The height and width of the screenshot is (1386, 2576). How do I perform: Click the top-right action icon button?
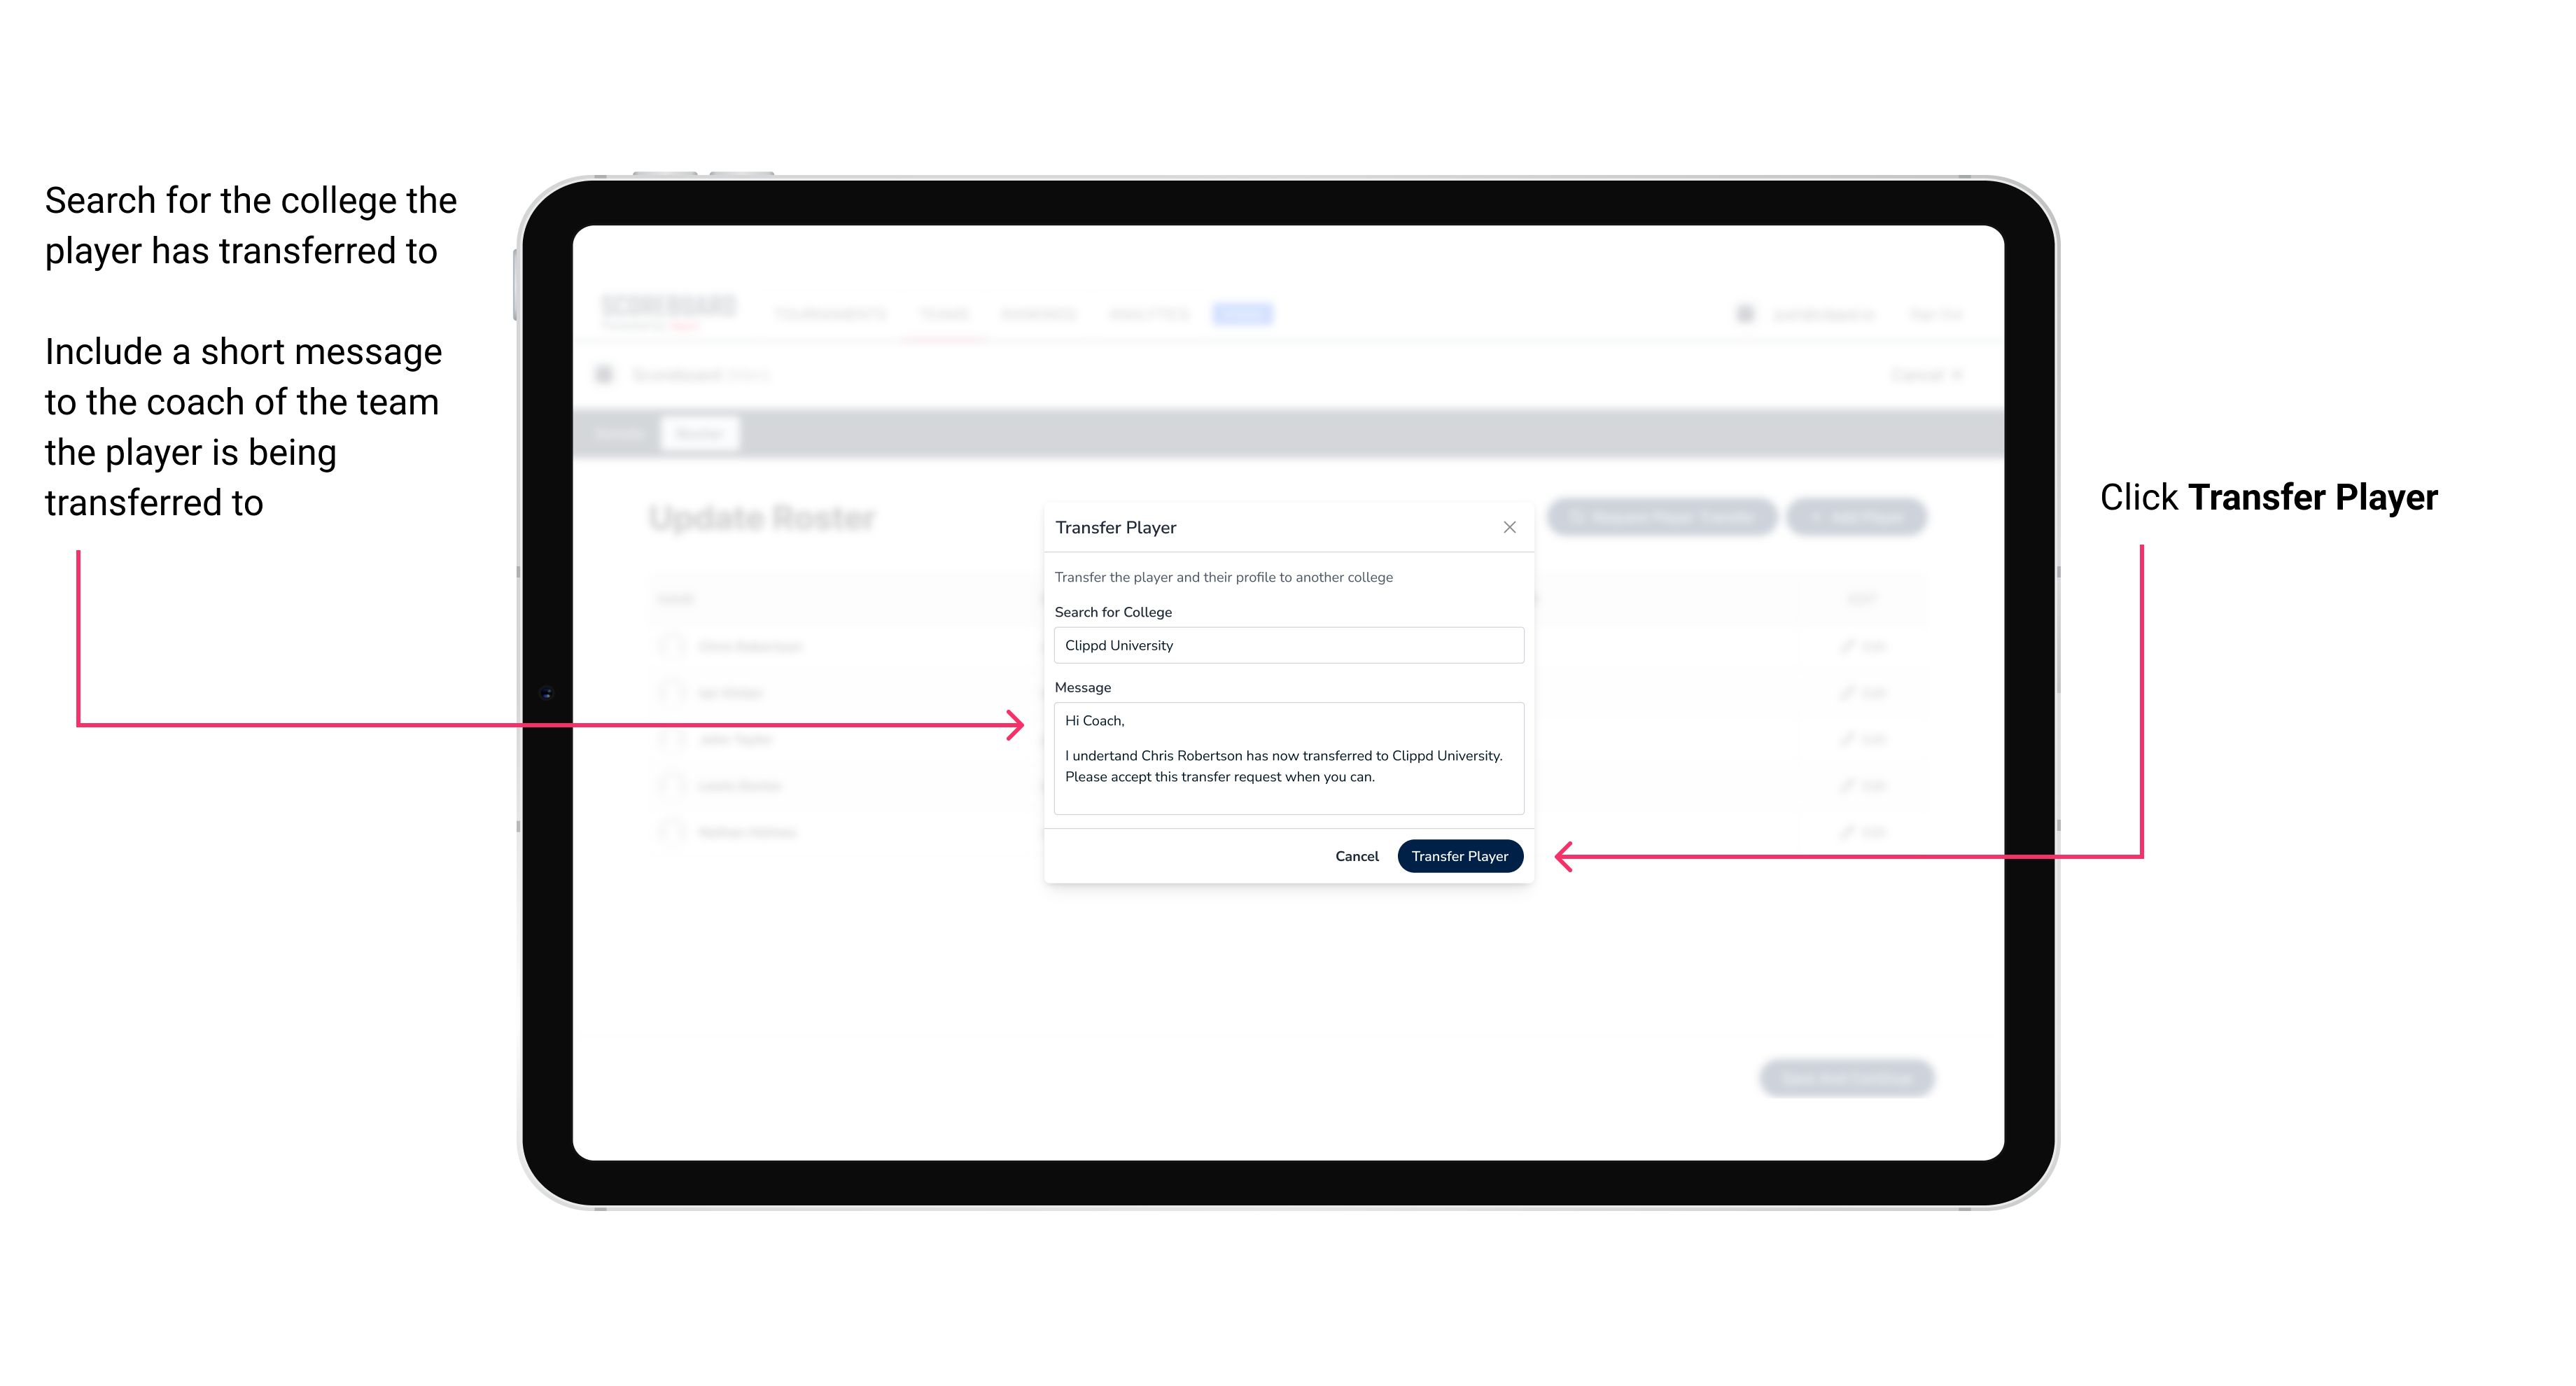1508,527
